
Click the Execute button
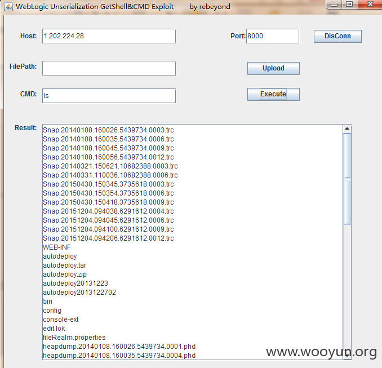tap(273, 94)
